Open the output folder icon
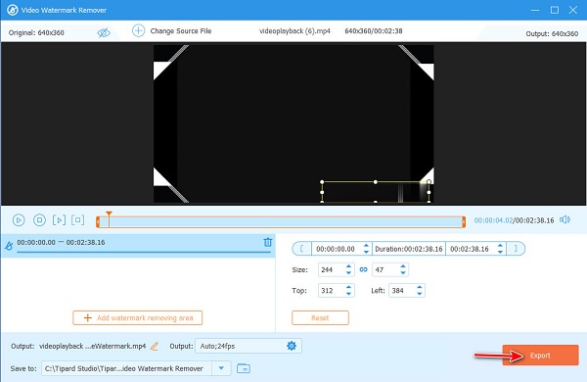Image resolution: width=587 pixels, height=382 pixels. tap(244, 368)
